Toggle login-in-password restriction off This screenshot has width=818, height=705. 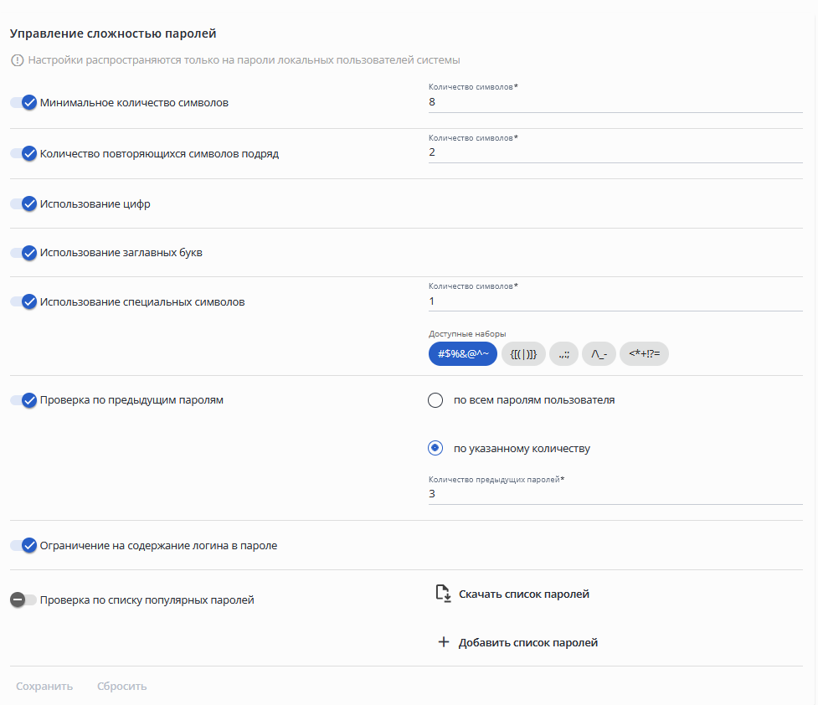point(24,546)
